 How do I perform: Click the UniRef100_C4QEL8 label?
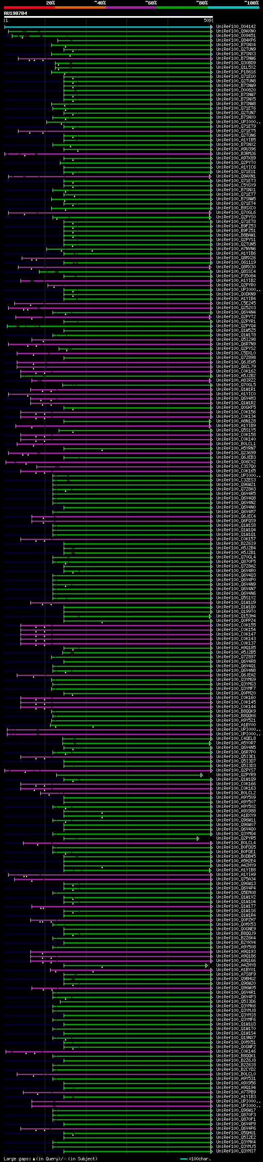(x=236, y=738)
